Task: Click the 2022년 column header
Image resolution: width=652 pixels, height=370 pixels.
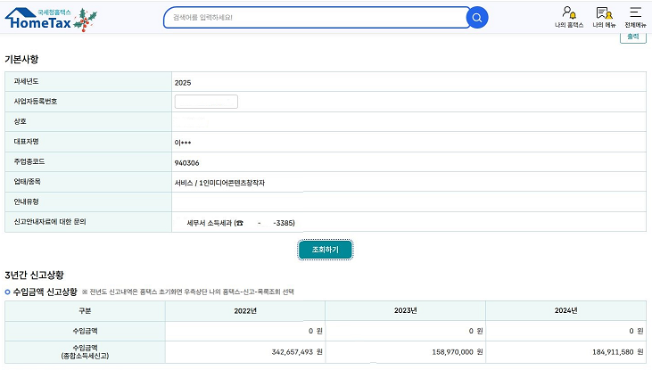Action: [x=245, y=311]
